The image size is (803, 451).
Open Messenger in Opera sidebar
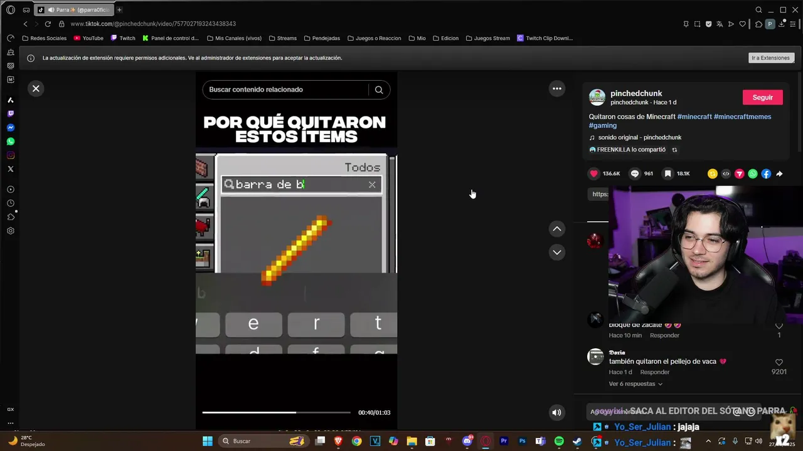[x=11, y=128]
